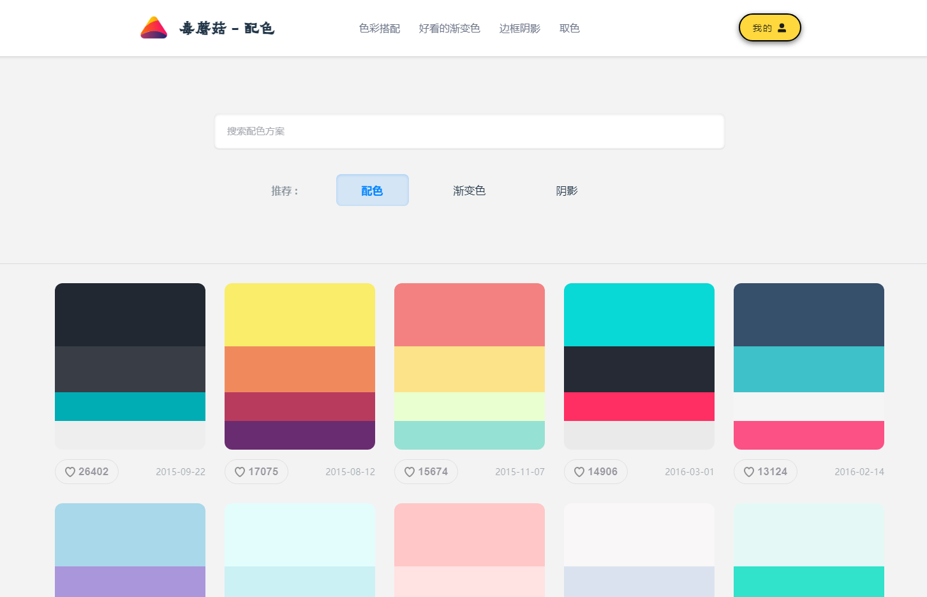
Task: Go to 好看的渐变色 page
Action: coord(449,28)
